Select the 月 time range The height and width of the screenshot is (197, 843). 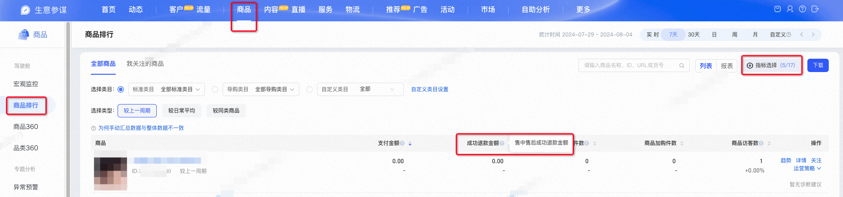(755, 35)
